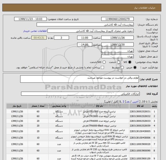Click quantity 20 in row 3
This screenshot has height=160, width=166.
(x=38, y=121)
